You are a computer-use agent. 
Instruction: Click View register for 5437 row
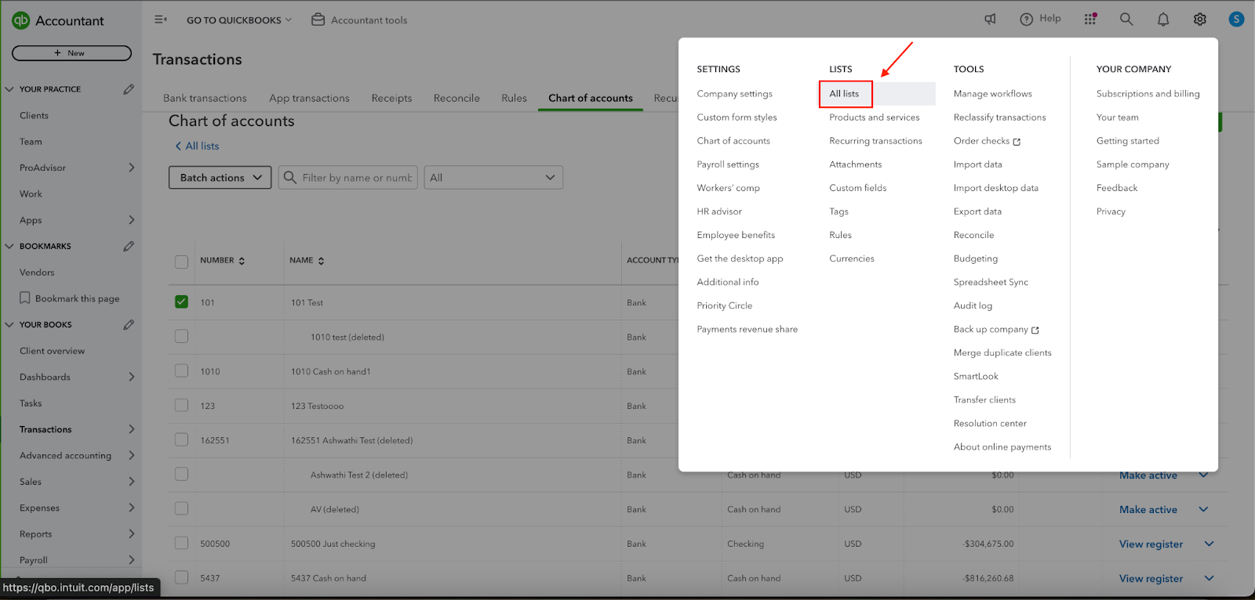(1151, 578)
